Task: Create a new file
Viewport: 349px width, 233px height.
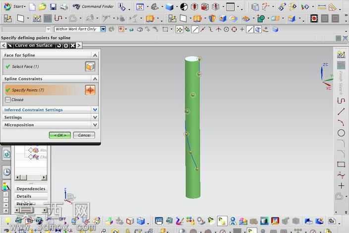Action: pos(32,7)
